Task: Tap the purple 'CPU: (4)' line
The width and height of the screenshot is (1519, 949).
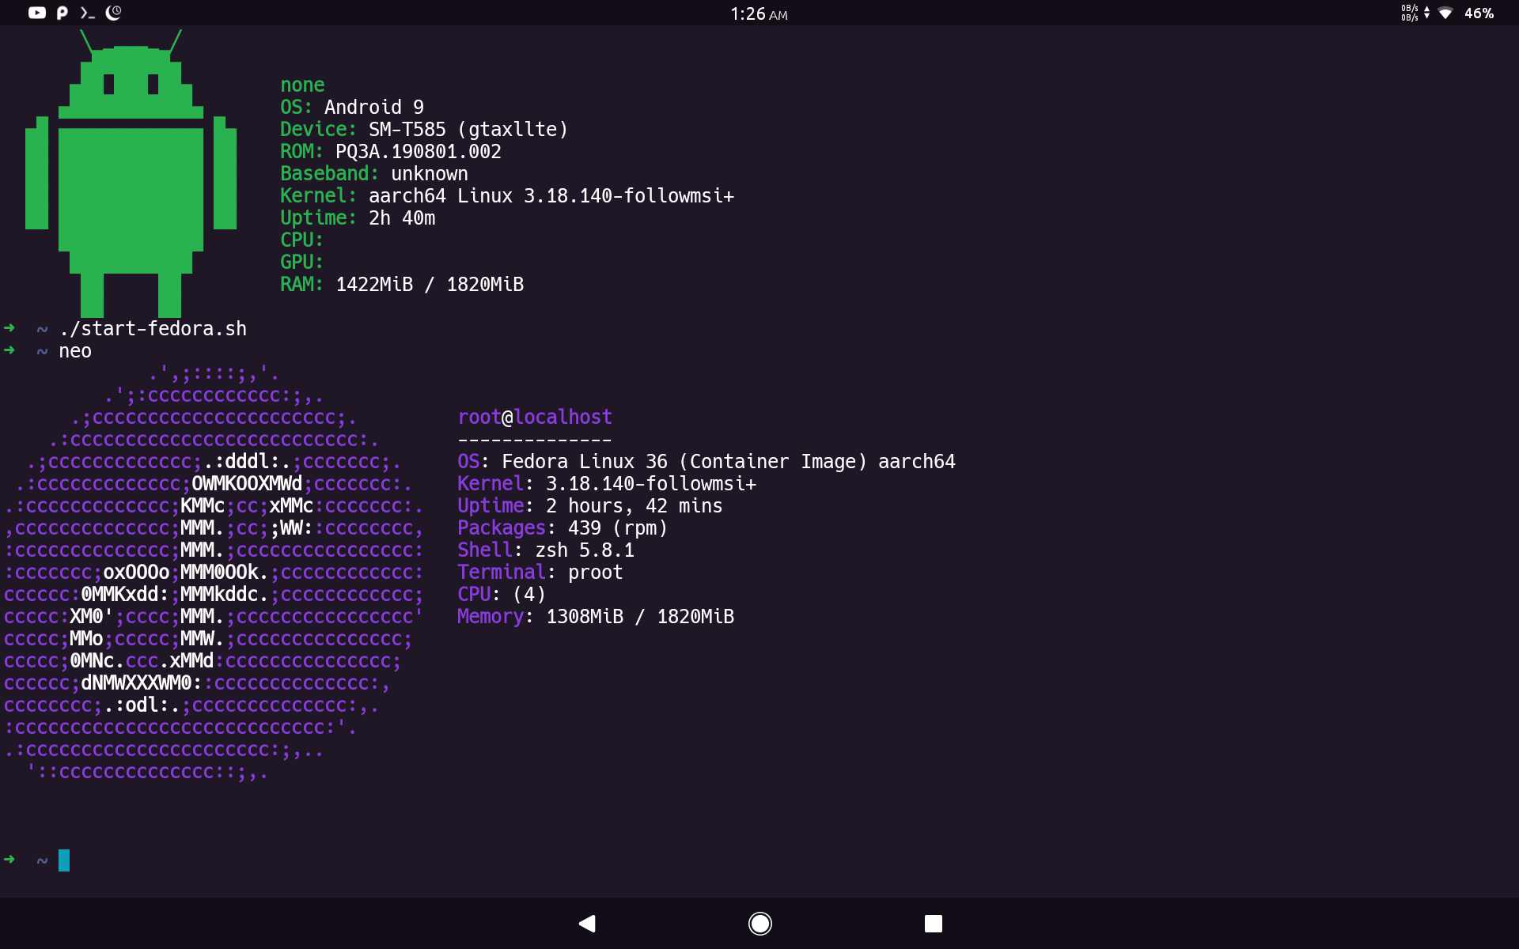Action: pos(502,594)
